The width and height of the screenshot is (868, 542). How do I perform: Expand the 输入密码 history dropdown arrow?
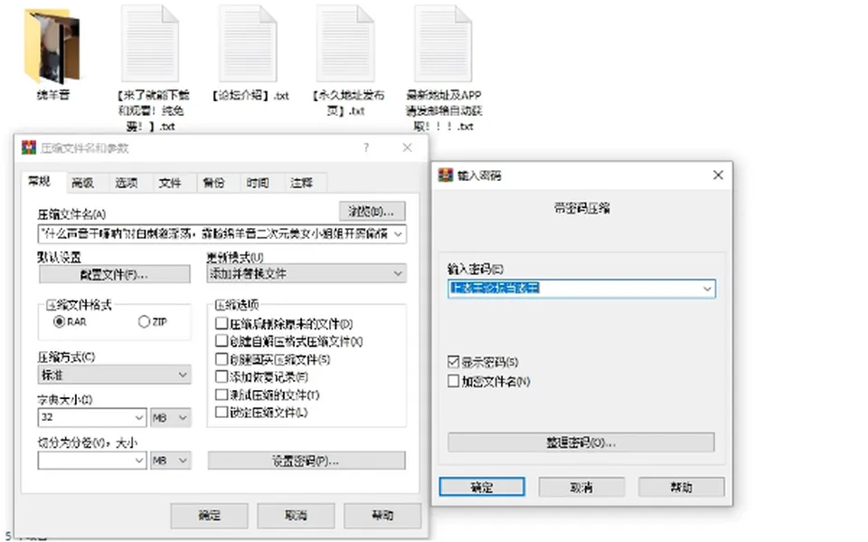pos(707,289)
